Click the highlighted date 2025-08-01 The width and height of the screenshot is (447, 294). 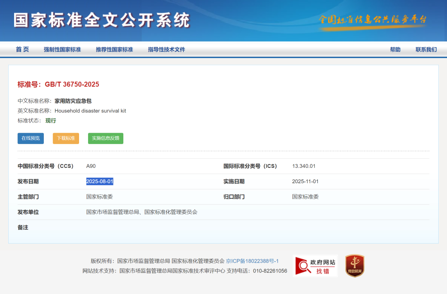100,182
